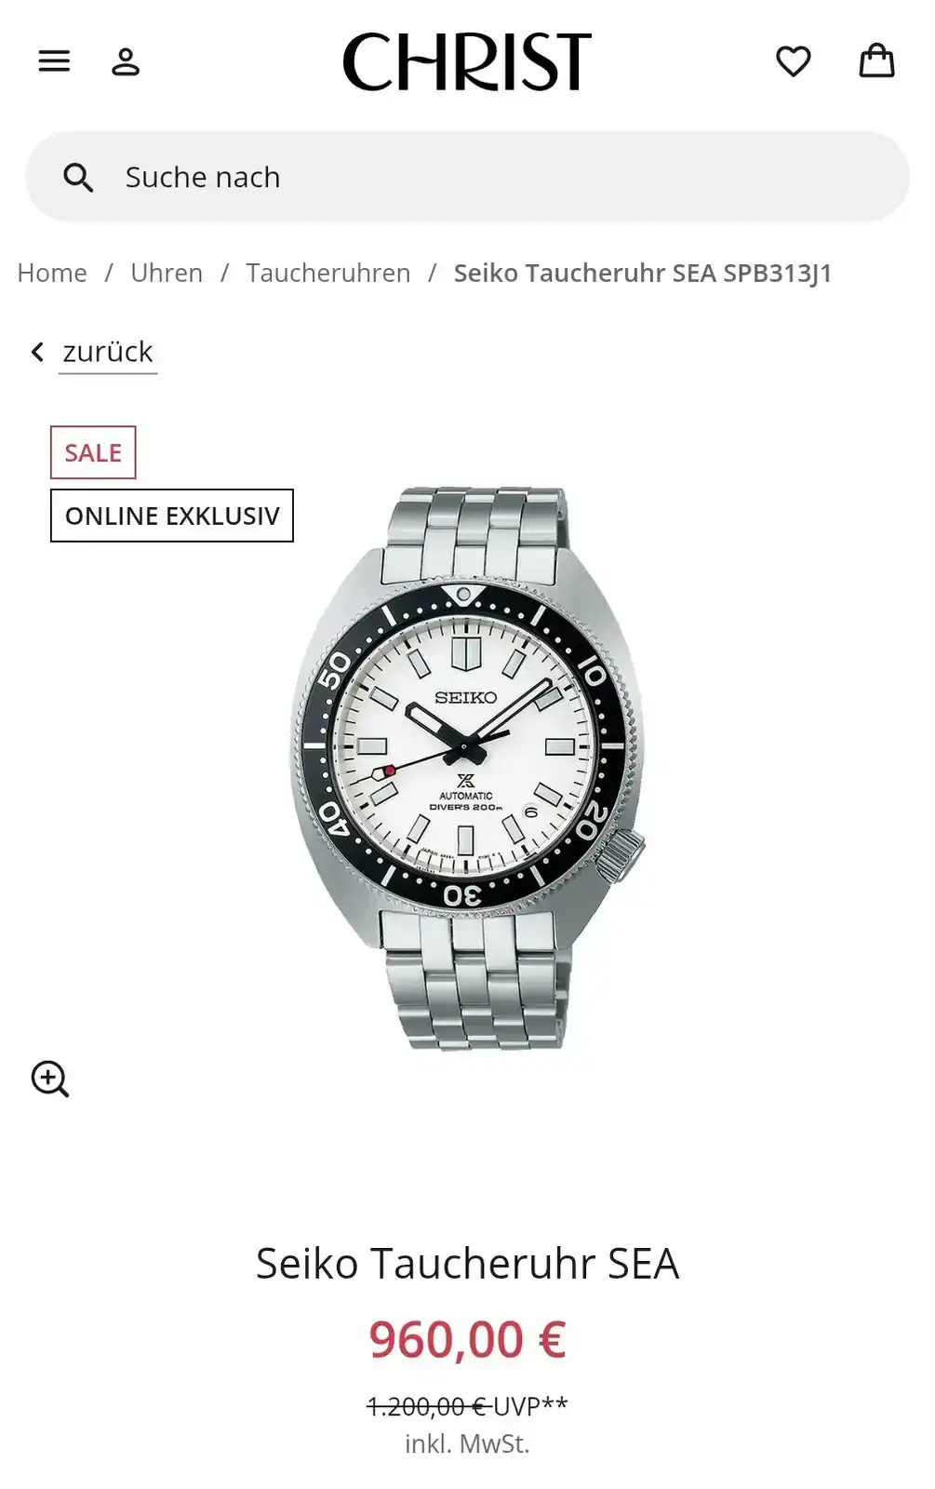Open the Taucheruhren breadcrumb link

pyautogui.click(x=328, y=273)
